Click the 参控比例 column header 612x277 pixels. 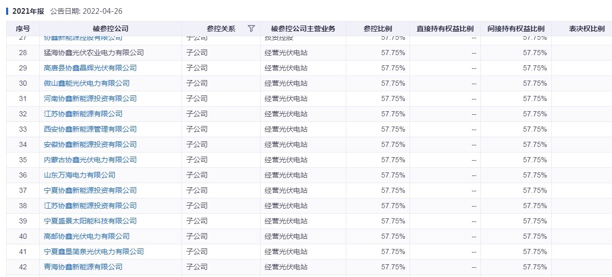(377, 29)
